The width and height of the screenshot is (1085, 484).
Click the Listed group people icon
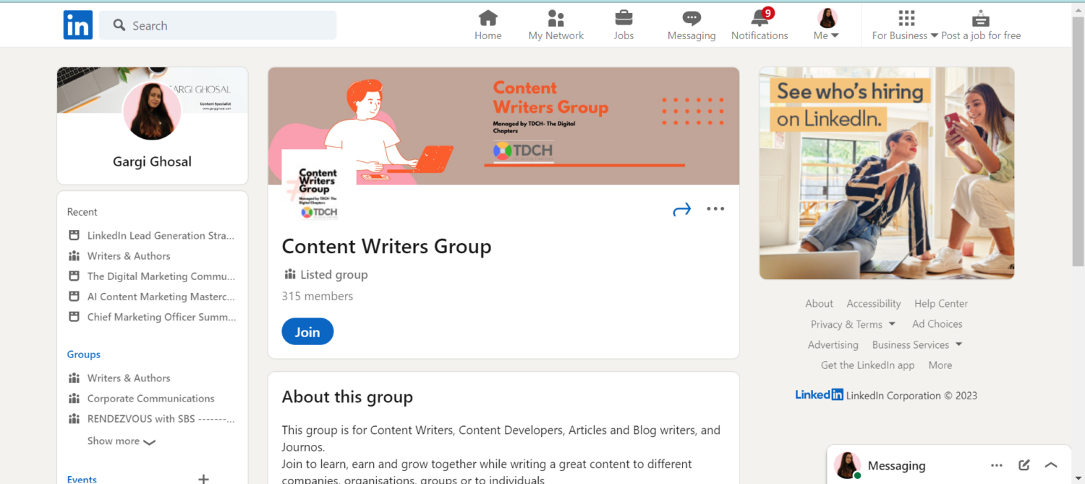pos(290,274)
